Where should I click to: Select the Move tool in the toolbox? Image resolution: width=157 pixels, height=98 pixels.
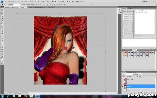(2, 10)
